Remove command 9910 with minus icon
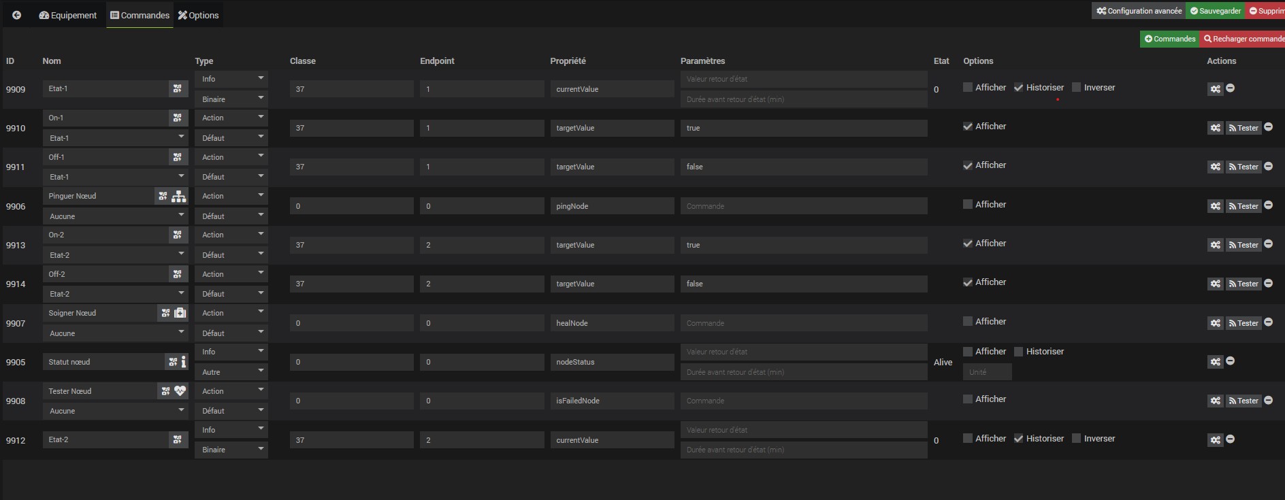The width and height of the screenshot is (1285, 500). pos(1268,127)
